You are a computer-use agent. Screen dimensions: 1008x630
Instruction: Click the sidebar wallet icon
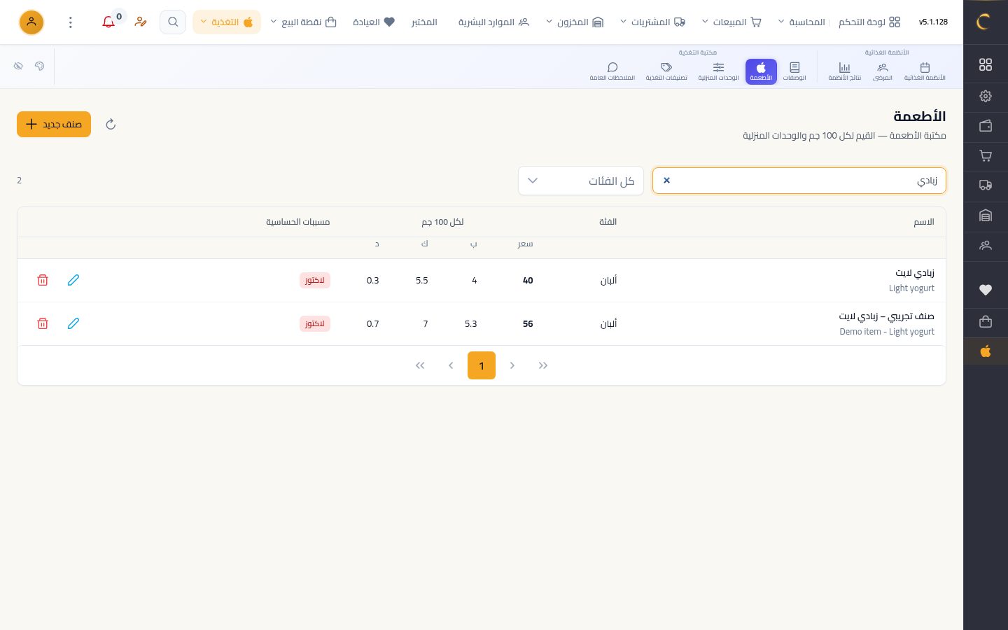986,126
